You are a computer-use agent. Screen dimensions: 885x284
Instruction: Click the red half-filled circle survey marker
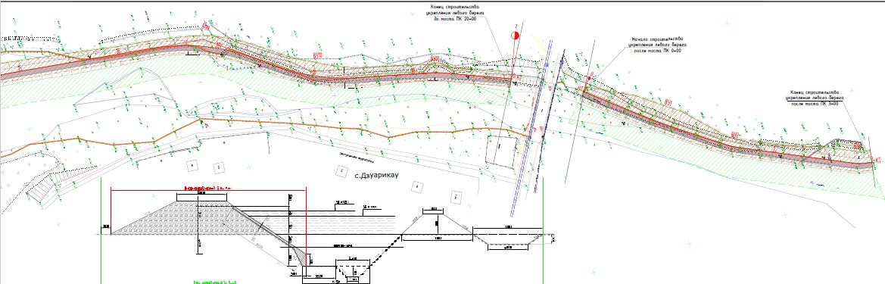(514, 35)
